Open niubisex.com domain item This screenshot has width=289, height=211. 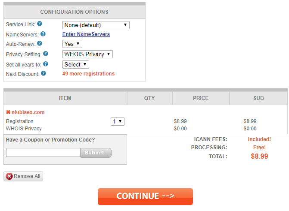click(x=28, y=112)
